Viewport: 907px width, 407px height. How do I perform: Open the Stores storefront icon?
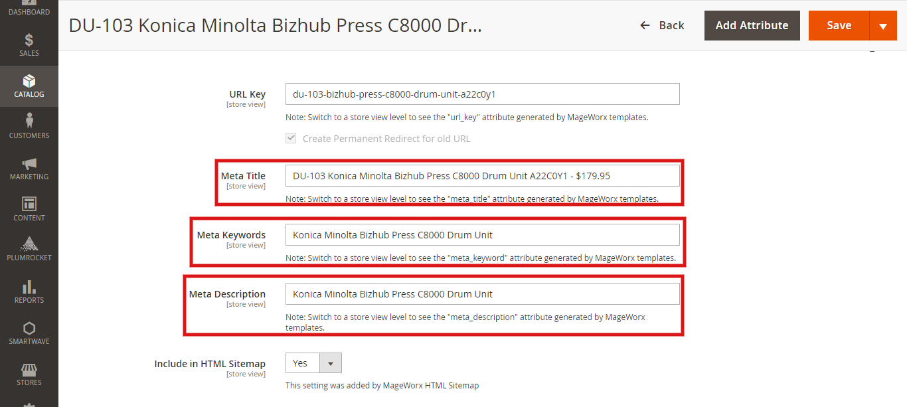tap(29, 369)
